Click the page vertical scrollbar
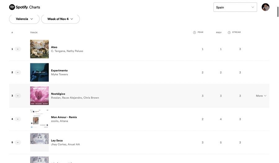The width and height of the screenshot is (279, 163). pos(277,12)
